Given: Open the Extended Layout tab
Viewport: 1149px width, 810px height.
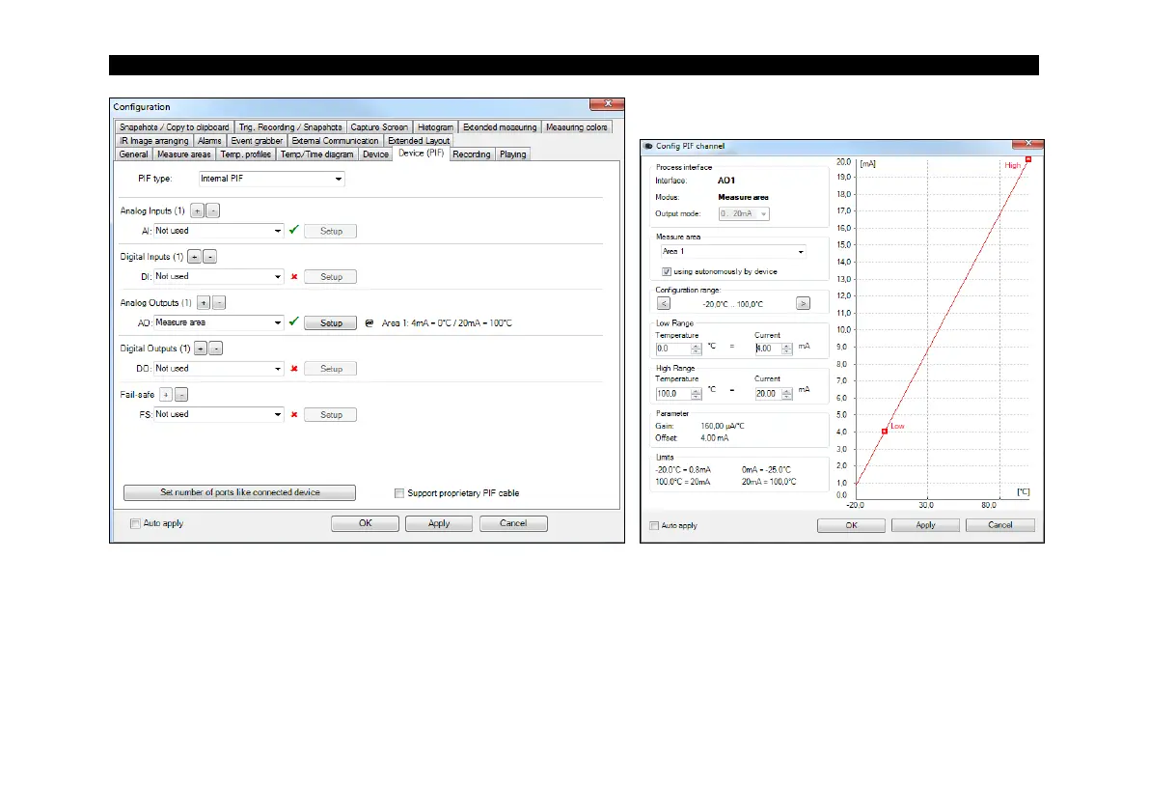Looking at the screenshot, I should coord(419,141).
